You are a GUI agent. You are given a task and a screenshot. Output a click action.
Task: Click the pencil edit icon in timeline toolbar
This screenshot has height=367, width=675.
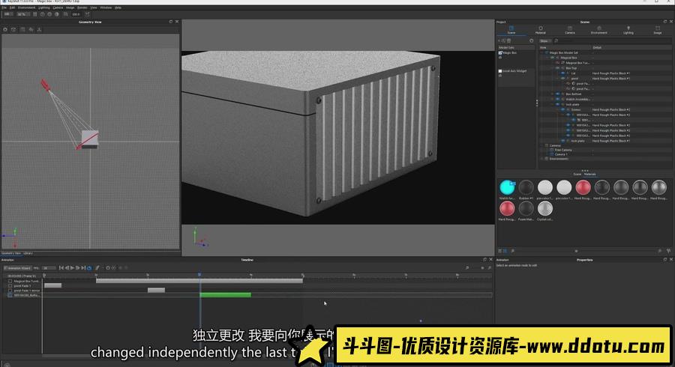[97, 267]
